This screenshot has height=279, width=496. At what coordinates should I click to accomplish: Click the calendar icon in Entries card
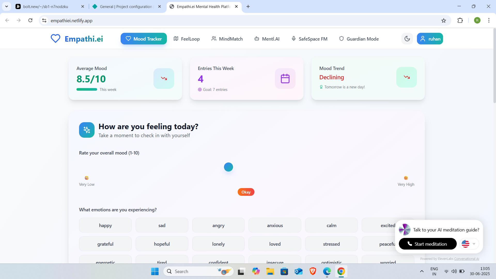[x=285, y=79]
